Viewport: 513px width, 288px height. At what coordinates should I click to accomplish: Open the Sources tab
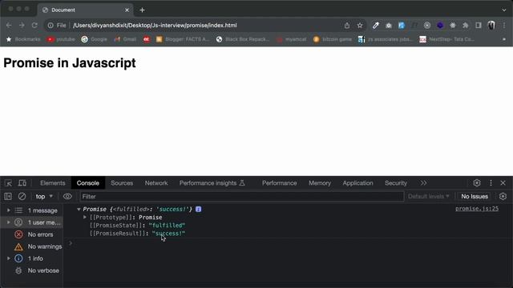(122, 183)
